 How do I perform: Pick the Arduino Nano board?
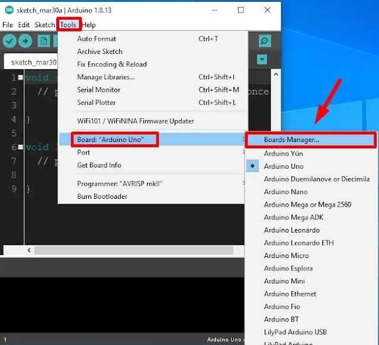(311, 192)
